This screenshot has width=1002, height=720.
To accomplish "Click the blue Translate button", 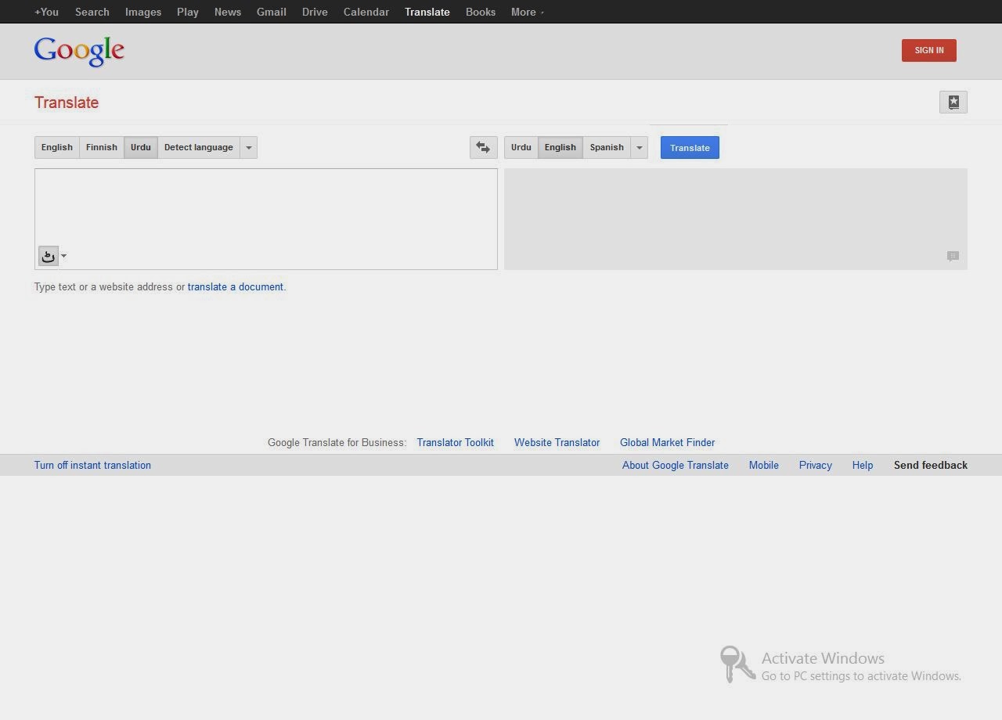I will (690, 147).
